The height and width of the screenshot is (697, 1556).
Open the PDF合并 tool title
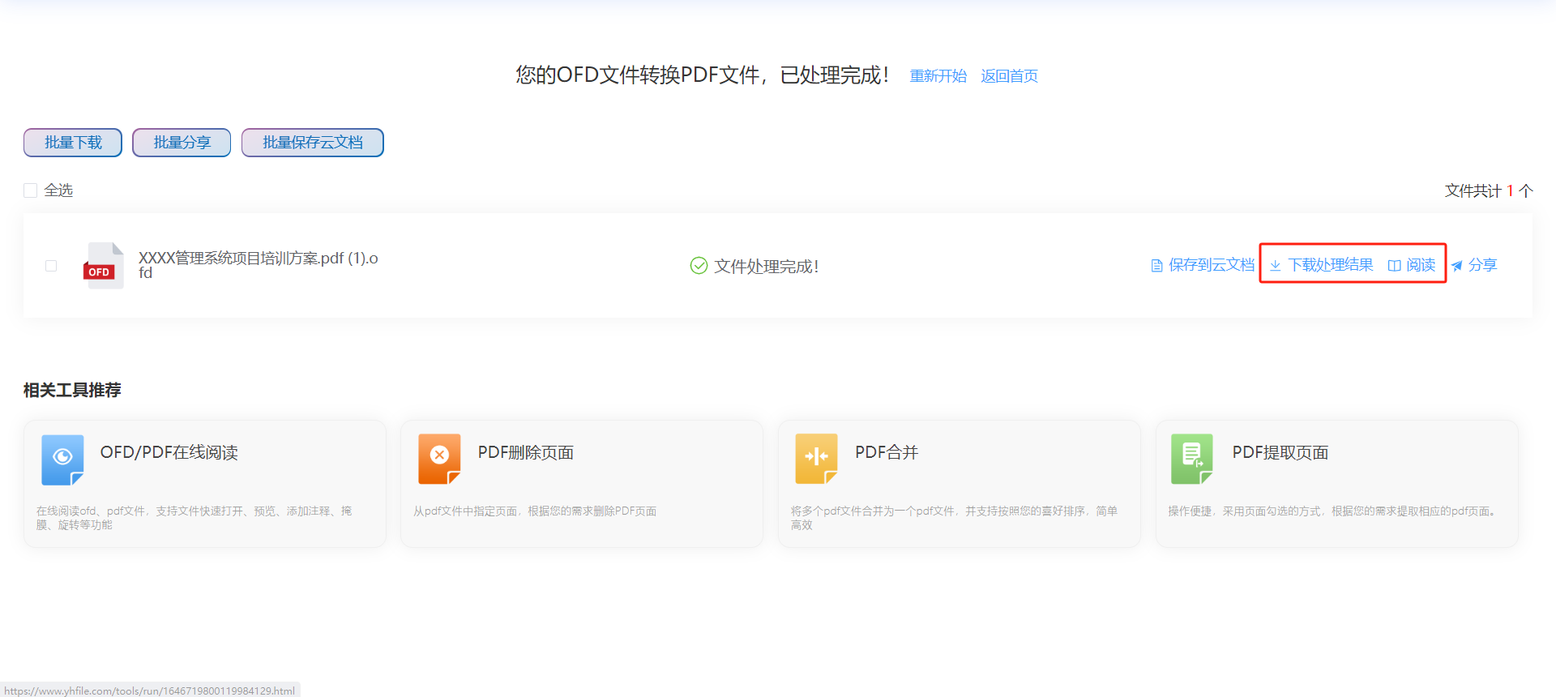tap(886, 452)
